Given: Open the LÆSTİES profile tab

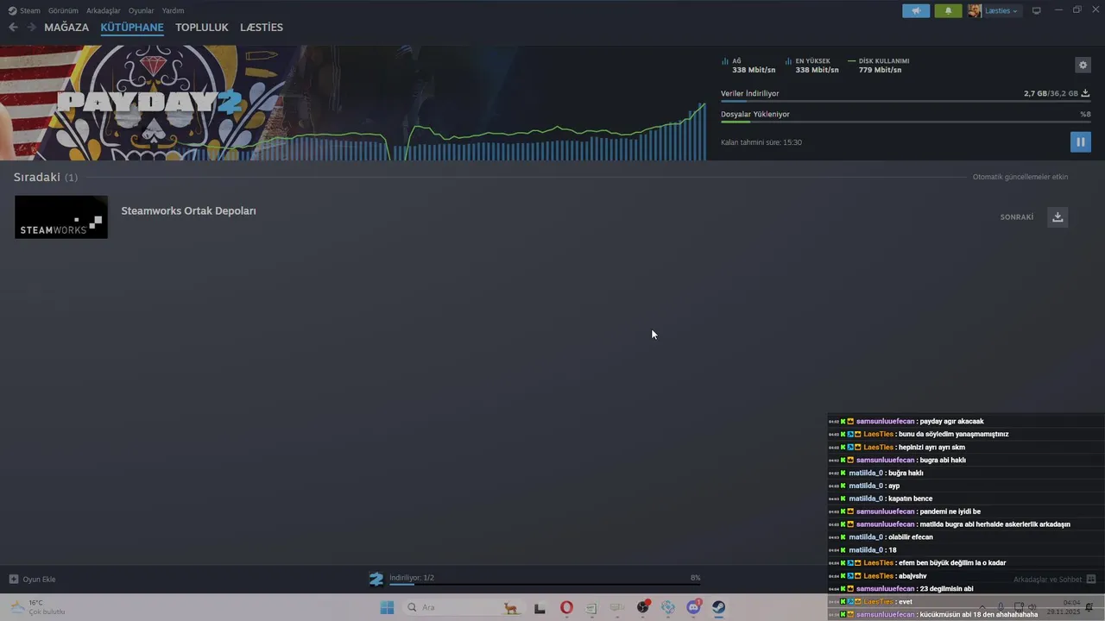Looking at the screenshot, I should [x=262, y=28].
